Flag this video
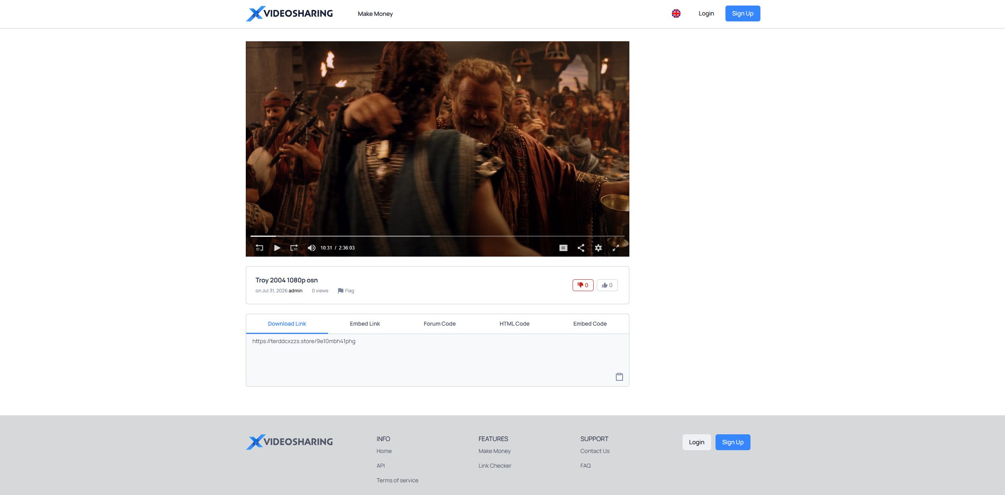Screen dimensions: 1005x495 346,291
